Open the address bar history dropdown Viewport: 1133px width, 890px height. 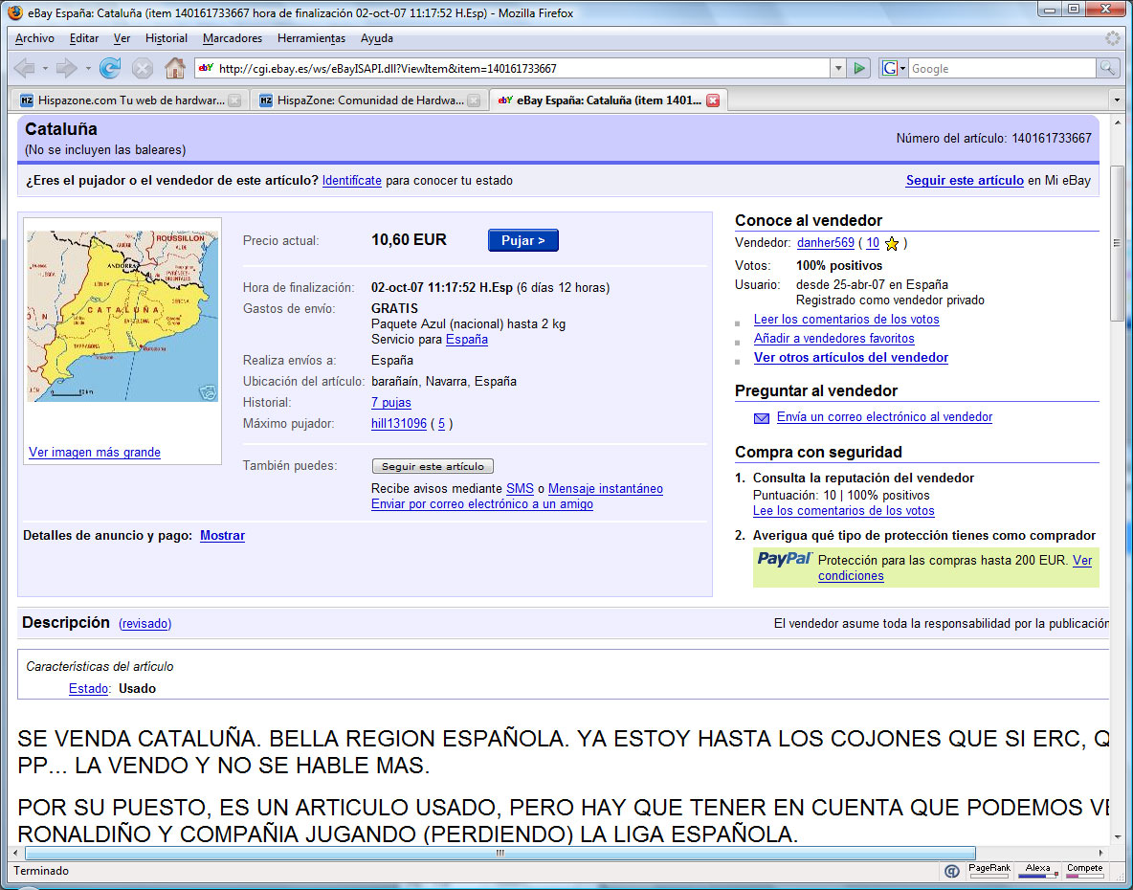pyautogui.click(x=838, y=69)
